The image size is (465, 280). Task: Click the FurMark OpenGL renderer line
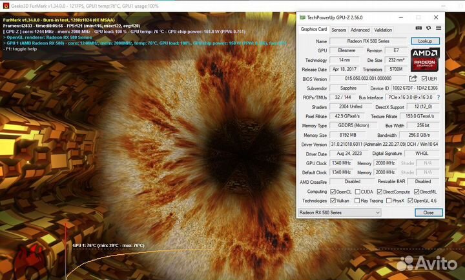(x=47, y=37)
